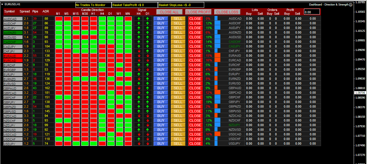The width and height of the screenshot is (367, 164).
Task: Click the Spread column header
Action: coord(25,12)
